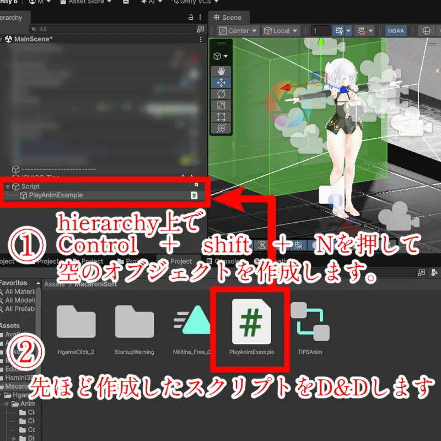Screen dimensions: 441x441
Task: Open search window icon in Project panel
Action: pos(421,272)
